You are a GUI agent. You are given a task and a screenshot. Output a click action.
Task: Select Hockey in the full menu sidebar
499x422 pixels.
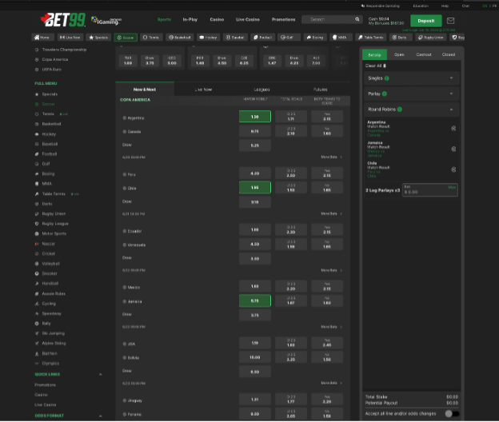(50, 134)
